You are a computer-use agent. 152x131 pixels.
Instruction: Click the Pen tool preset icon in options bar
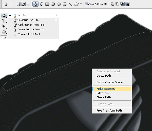coord(6,4)
